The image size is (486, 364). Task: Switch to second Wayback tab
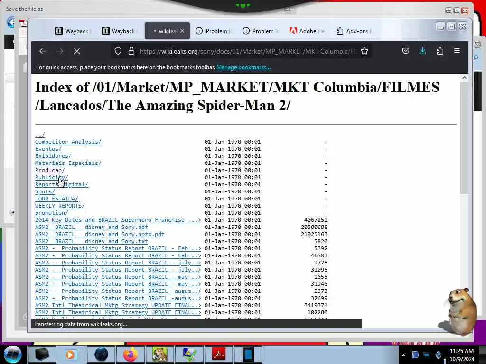tap(120, 31)
